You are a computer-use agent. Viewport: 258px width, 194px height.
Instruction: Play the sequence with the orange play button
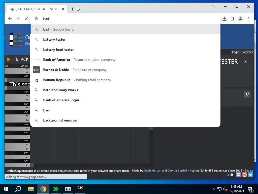point(9,59)
